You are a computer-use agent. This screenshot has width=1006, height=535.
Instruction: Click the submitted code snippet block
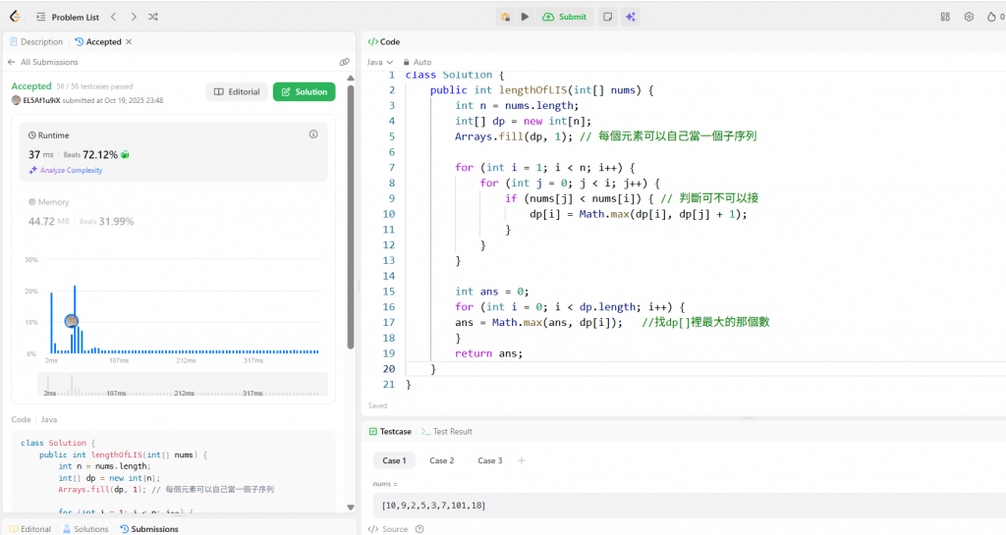(x=173, y=471)
